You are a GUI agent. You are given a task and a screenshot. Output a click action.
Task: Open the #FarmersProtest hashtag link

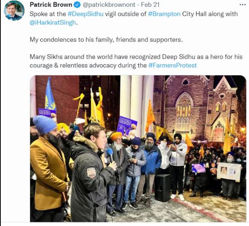pyautogui.click(x=172, y=65)
